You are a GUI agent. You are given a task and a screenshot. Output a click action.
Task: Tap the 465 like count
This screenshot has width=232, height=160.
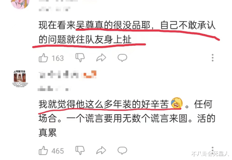[x=58, y=151]
